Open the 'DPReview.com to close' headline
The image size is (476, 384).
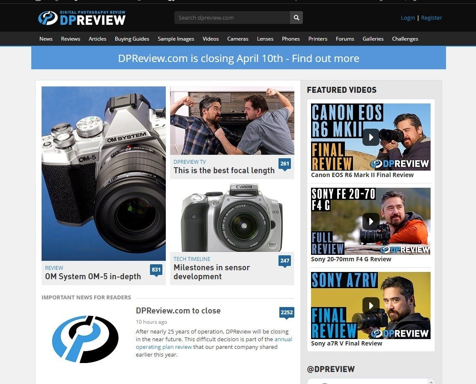(x=178, y=310)
